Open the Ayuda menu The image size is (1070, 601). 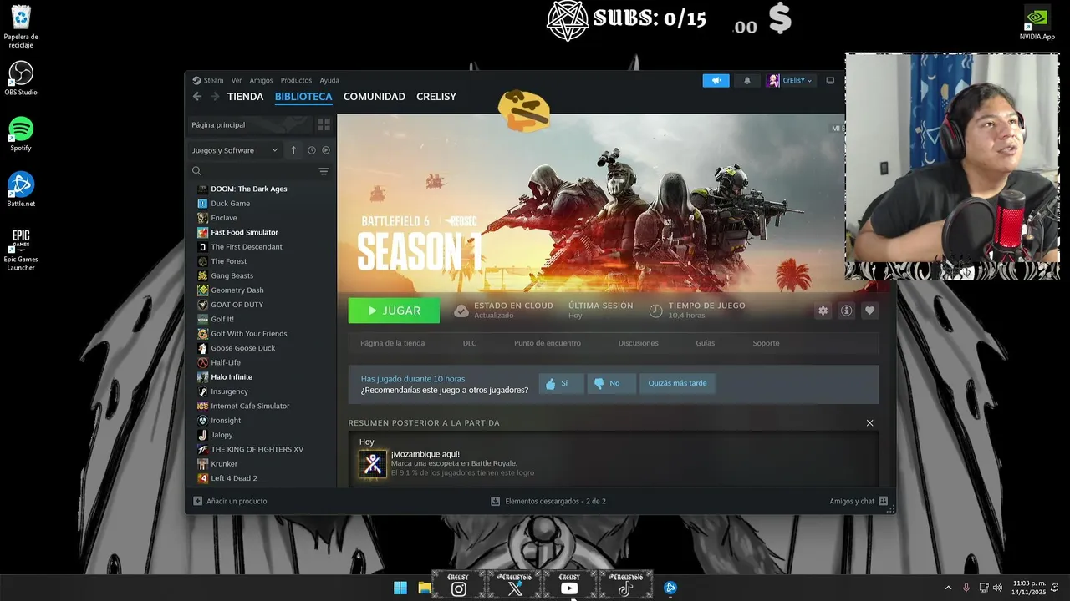point(329,80)
